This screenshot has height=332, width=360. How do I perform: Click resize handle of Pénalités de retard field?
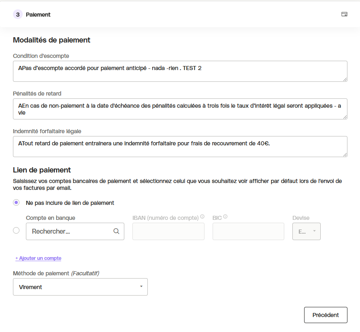pyautogui.click(x=345, y=117)
